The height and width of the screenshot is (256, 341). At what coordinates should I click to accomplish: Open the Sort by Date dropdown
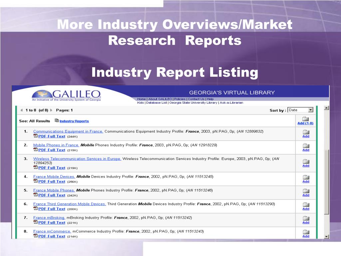coord(300,110)
